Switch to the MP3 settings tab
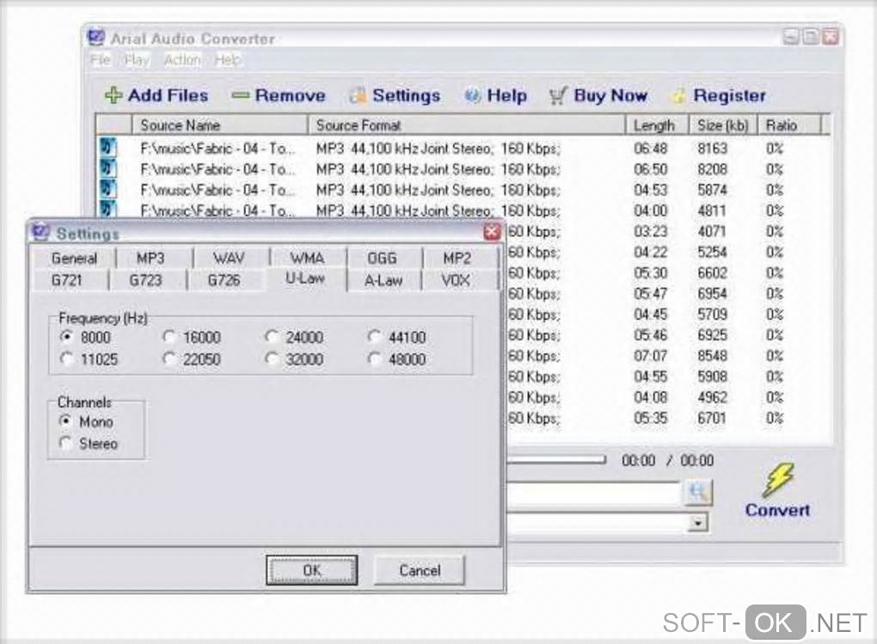Image resolution: width=877 pixels, height=644 pixels. [150, 258]
